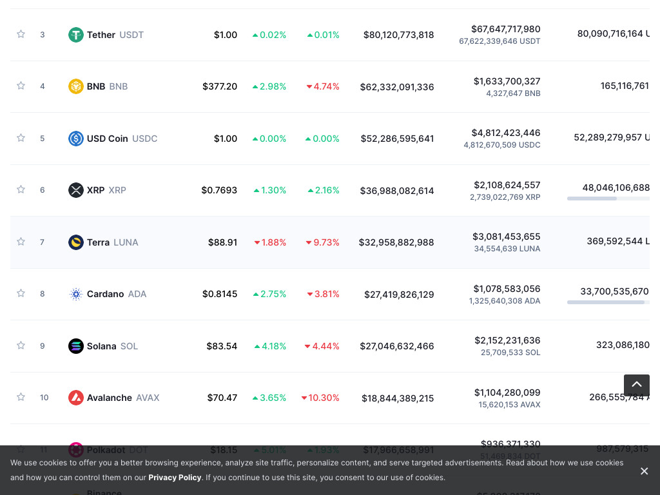The height and width of the screenshot is (495, 660).
Task: Click Terra volume $3,081,453,655
Action: [507, 237]
